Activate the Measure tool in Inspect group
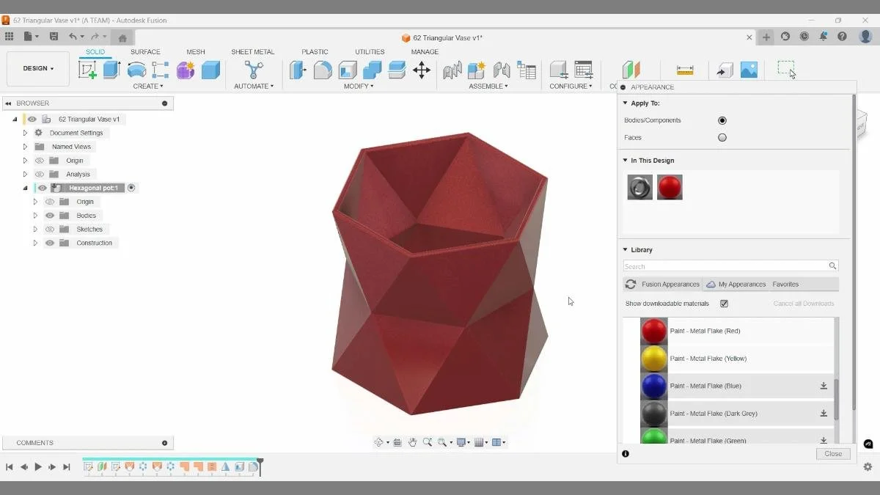This screenshot has width=880, height=495. tap(684, 70)
